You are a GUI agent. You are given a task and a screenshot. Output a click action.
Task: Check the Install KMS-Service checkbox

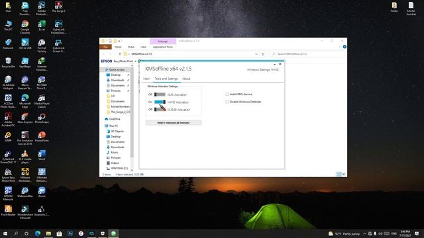click(227, 94)
